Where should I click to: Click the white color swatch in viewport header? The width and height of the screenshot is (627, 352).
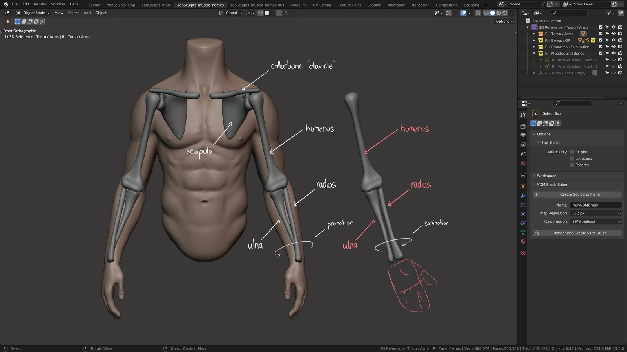click(267, 13)
